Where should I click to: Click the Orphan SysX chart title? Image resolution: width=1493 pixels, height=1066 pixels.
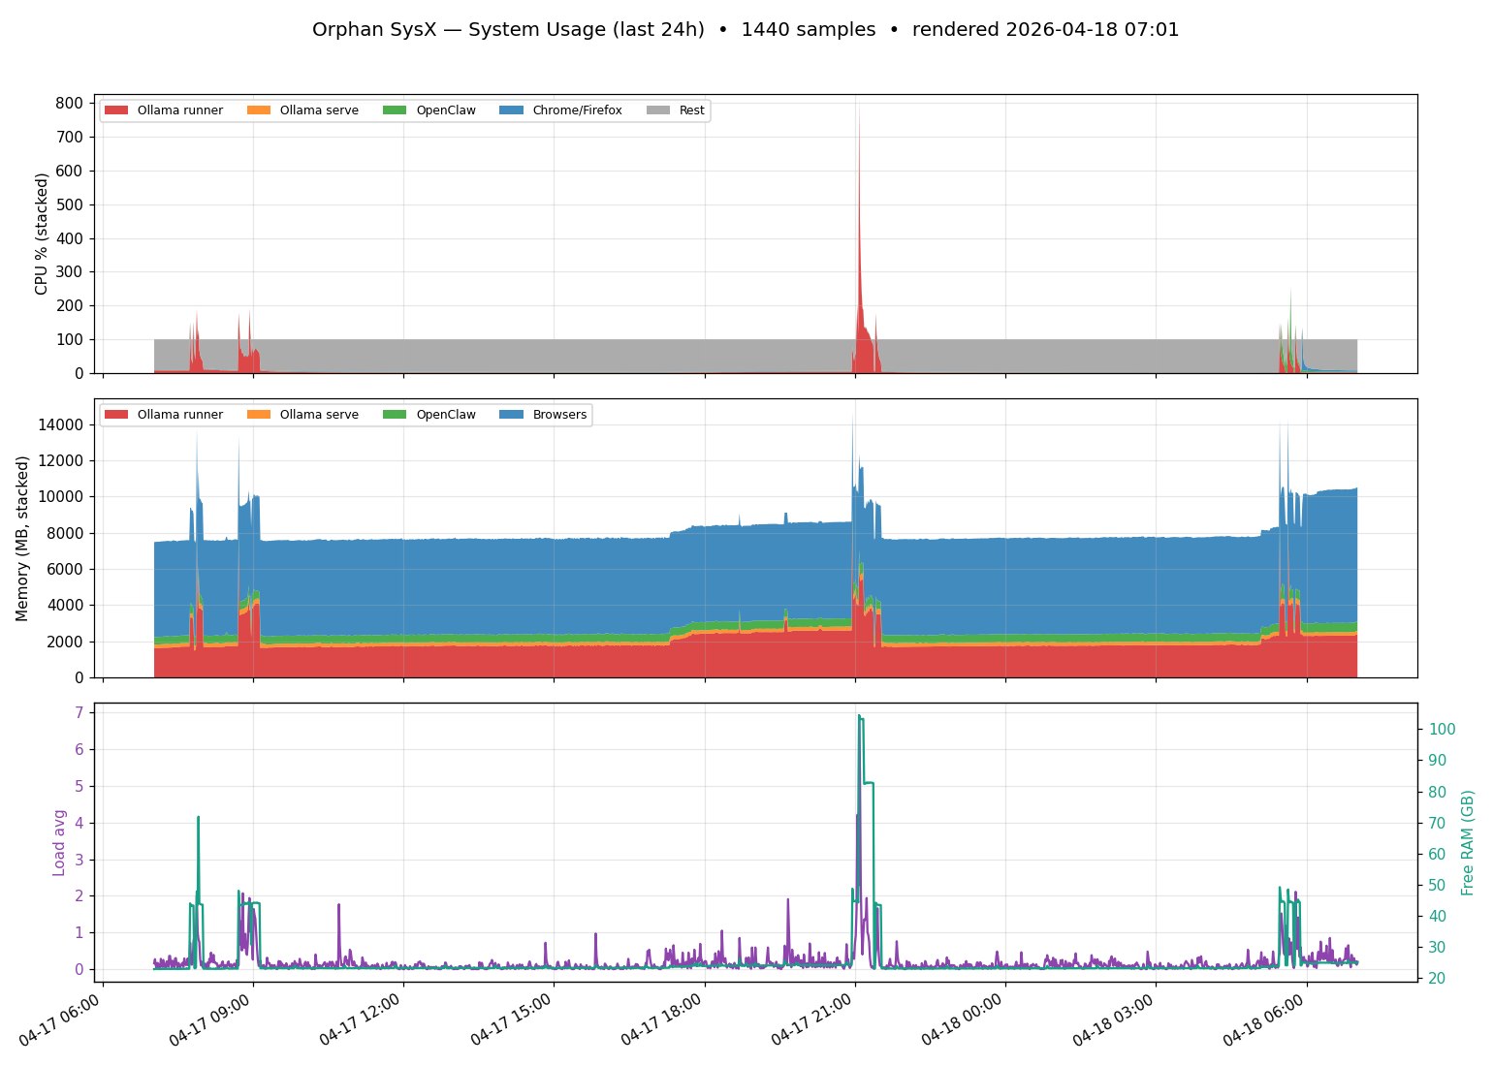[745, 30]
